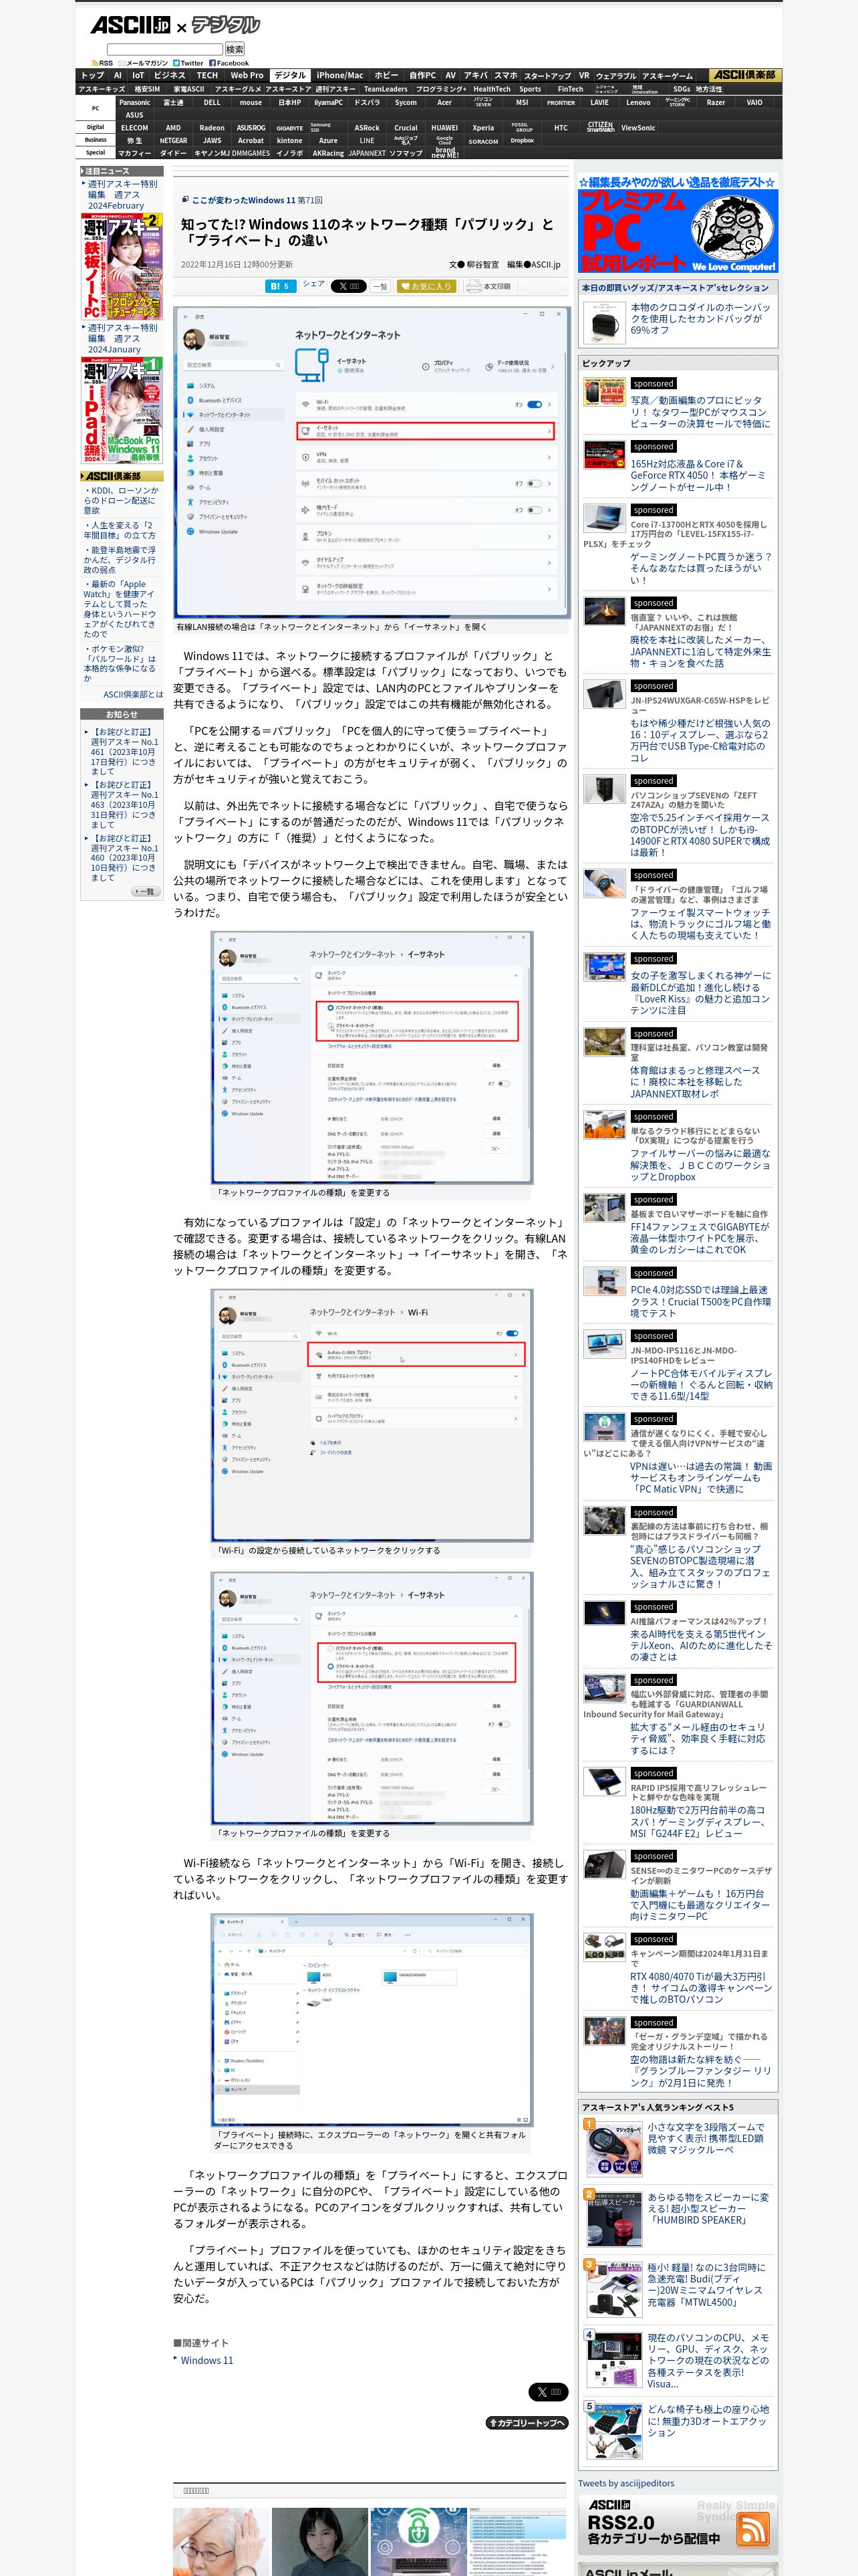Click the Tweets by asciijpeditors link
The width and height of the screenshot is (858, 2576).
pos(625,2483)
